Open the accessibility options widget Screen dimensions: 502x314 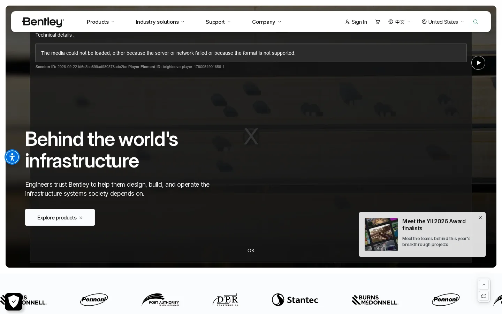[12, 157]
